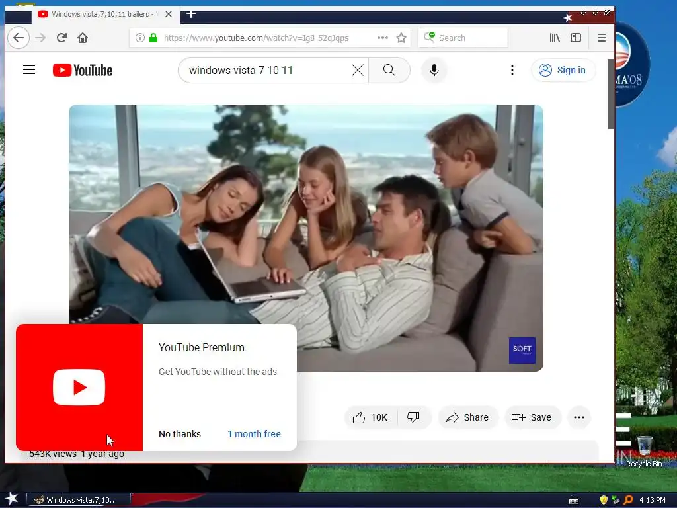Like the video with 10K likes
The height and width of the screenshot is (508, 677).
click(370, 417)
